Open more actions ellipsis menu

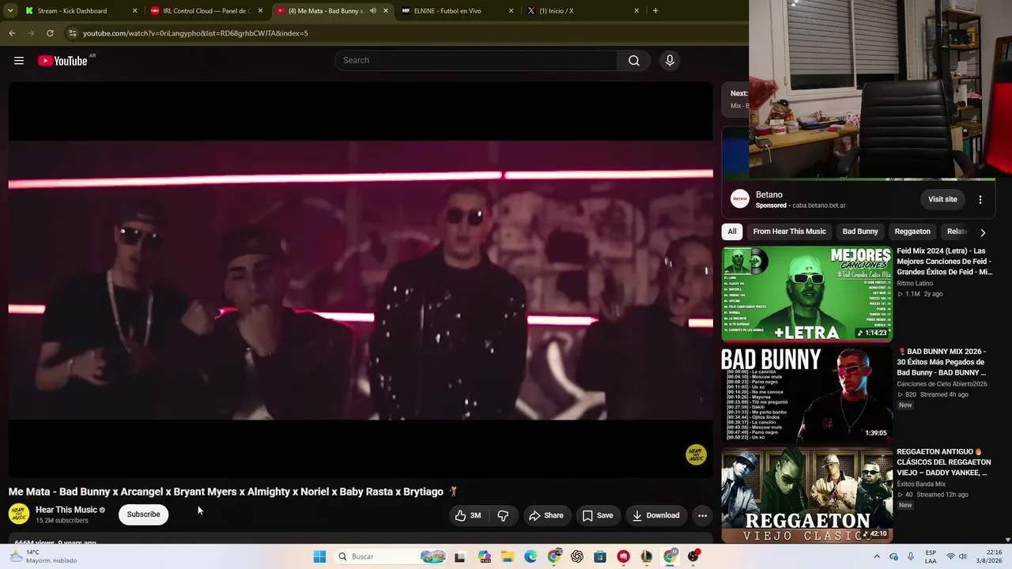point(702,515)
